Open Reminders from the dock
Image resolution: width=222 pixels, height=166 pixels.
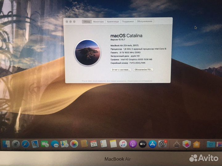point(103,144)
